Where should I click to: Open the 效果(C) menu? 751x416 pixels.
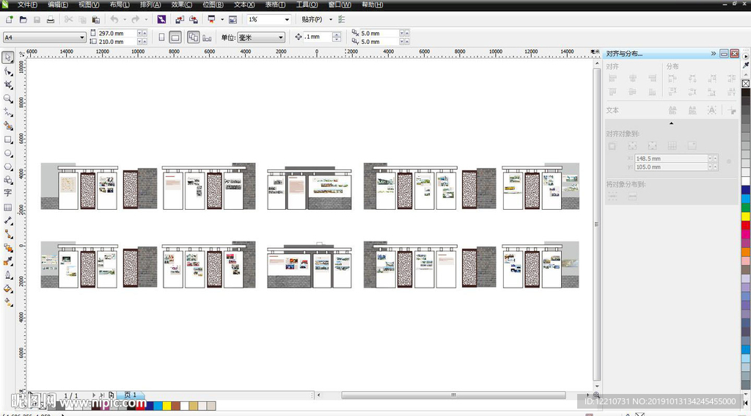click(x=182, y=4)
